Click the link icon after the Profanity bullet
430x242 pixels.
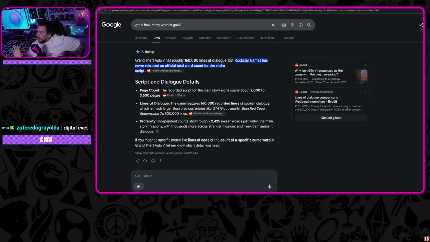point(157,132)
